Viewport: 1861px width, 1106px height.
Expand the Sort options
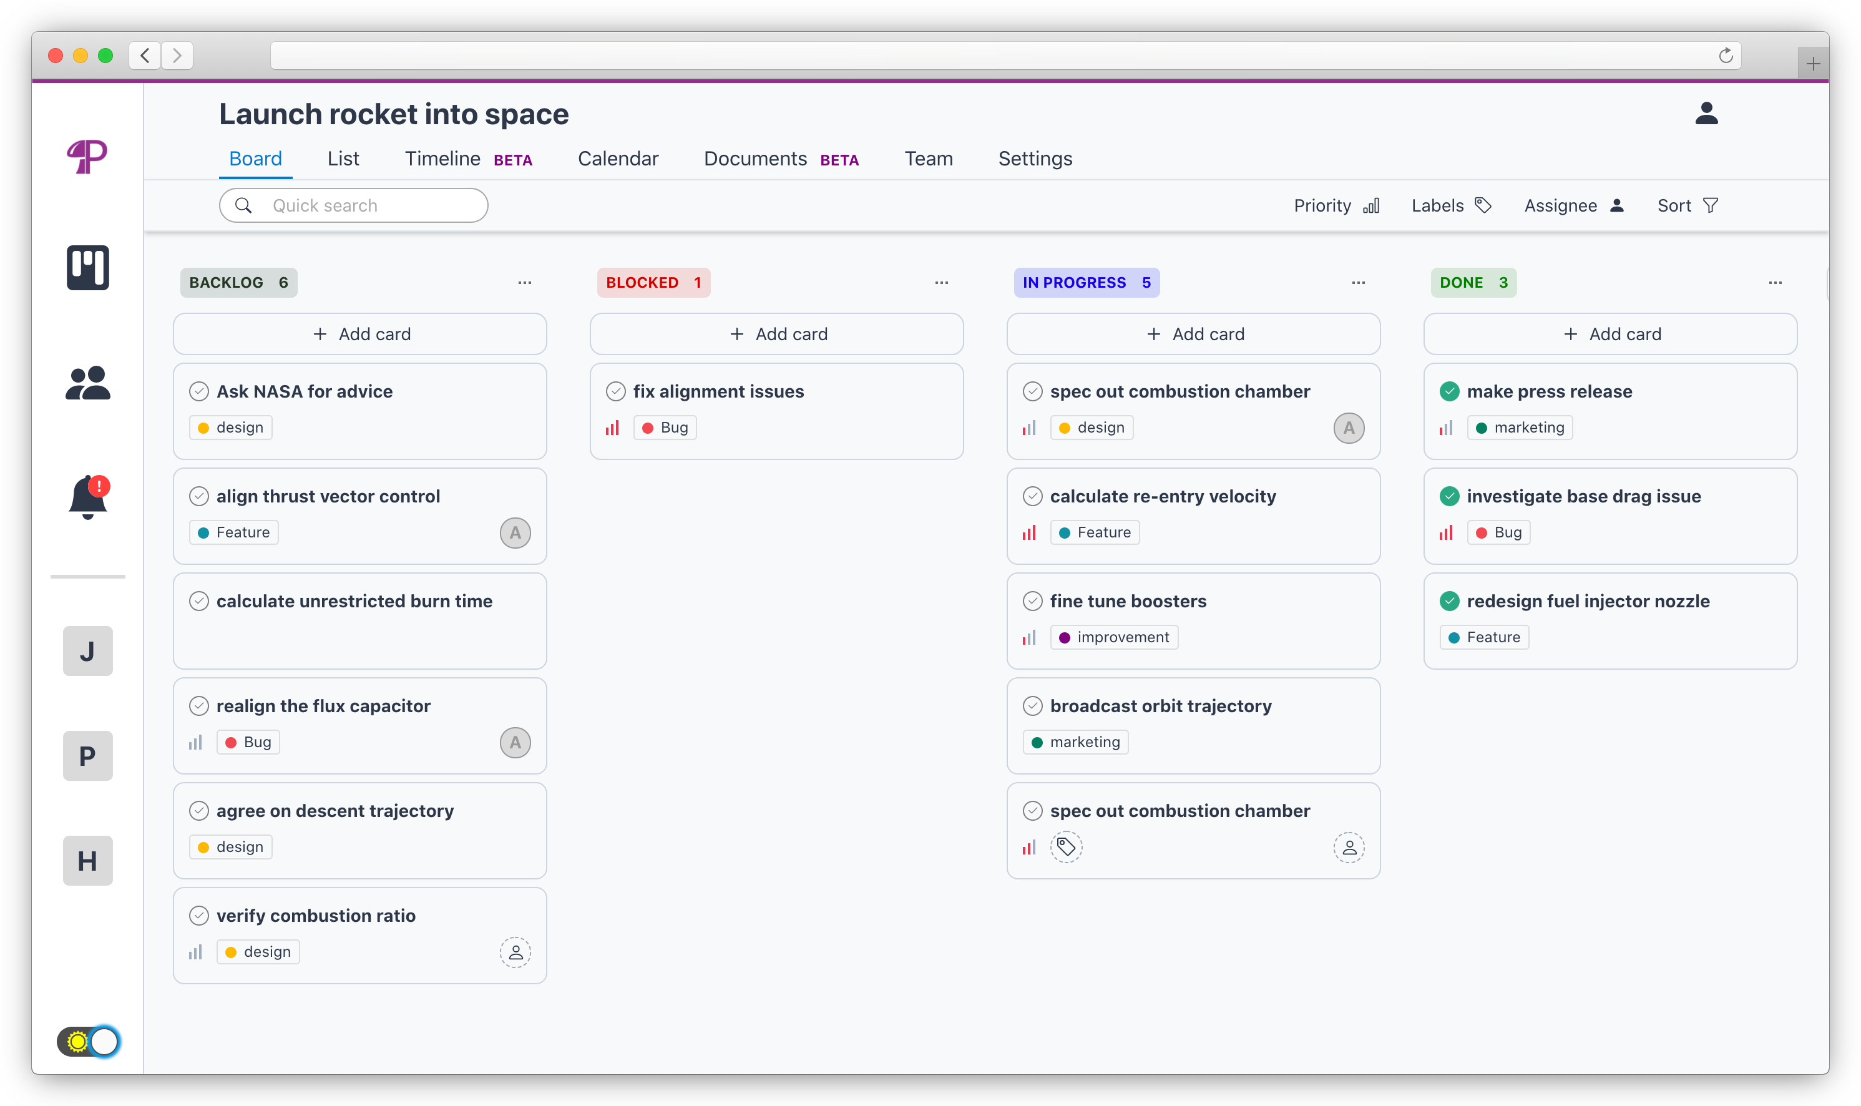pos(1688,206)
